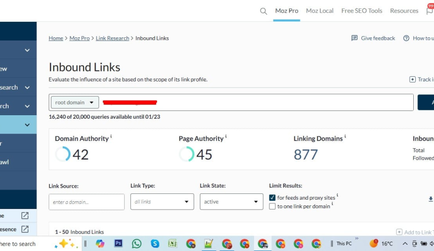The height and width of the screenshot is (251, 434).
Task: Open the Link State active dropdown
Action: tap(232, 202)
